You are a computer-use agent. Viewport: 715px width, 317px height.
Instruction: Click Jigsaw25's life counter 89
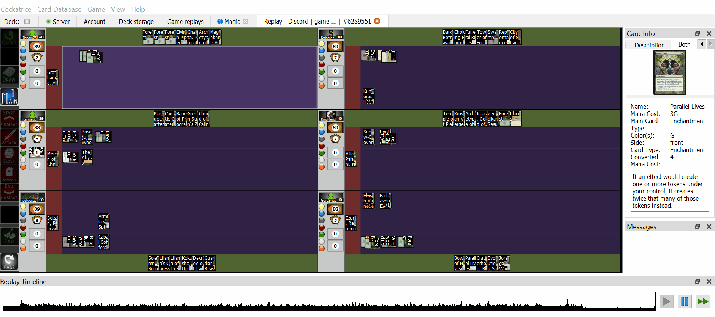point(37,46)
